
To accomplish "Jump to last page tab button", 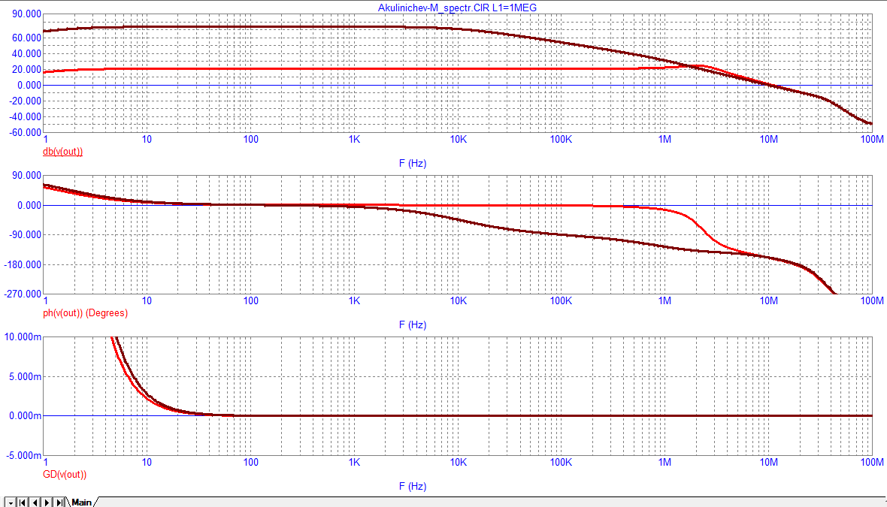I will [x=60, y=502].
